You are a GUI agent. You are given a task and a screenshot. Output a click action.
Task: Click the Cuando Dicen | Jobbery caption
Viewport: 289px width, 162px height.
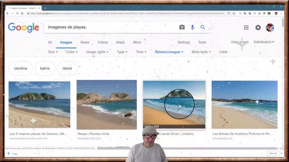point(176,134)
